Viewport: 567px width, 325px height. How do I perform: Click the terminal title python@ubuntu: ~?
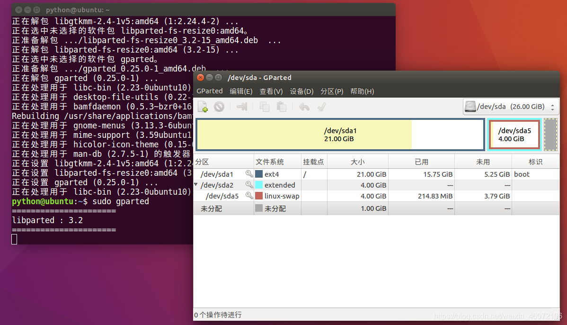tap(78, 10)
